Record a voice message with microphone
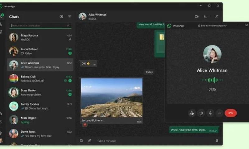Screen dimensions: 249x149 [x=217, y=141]
